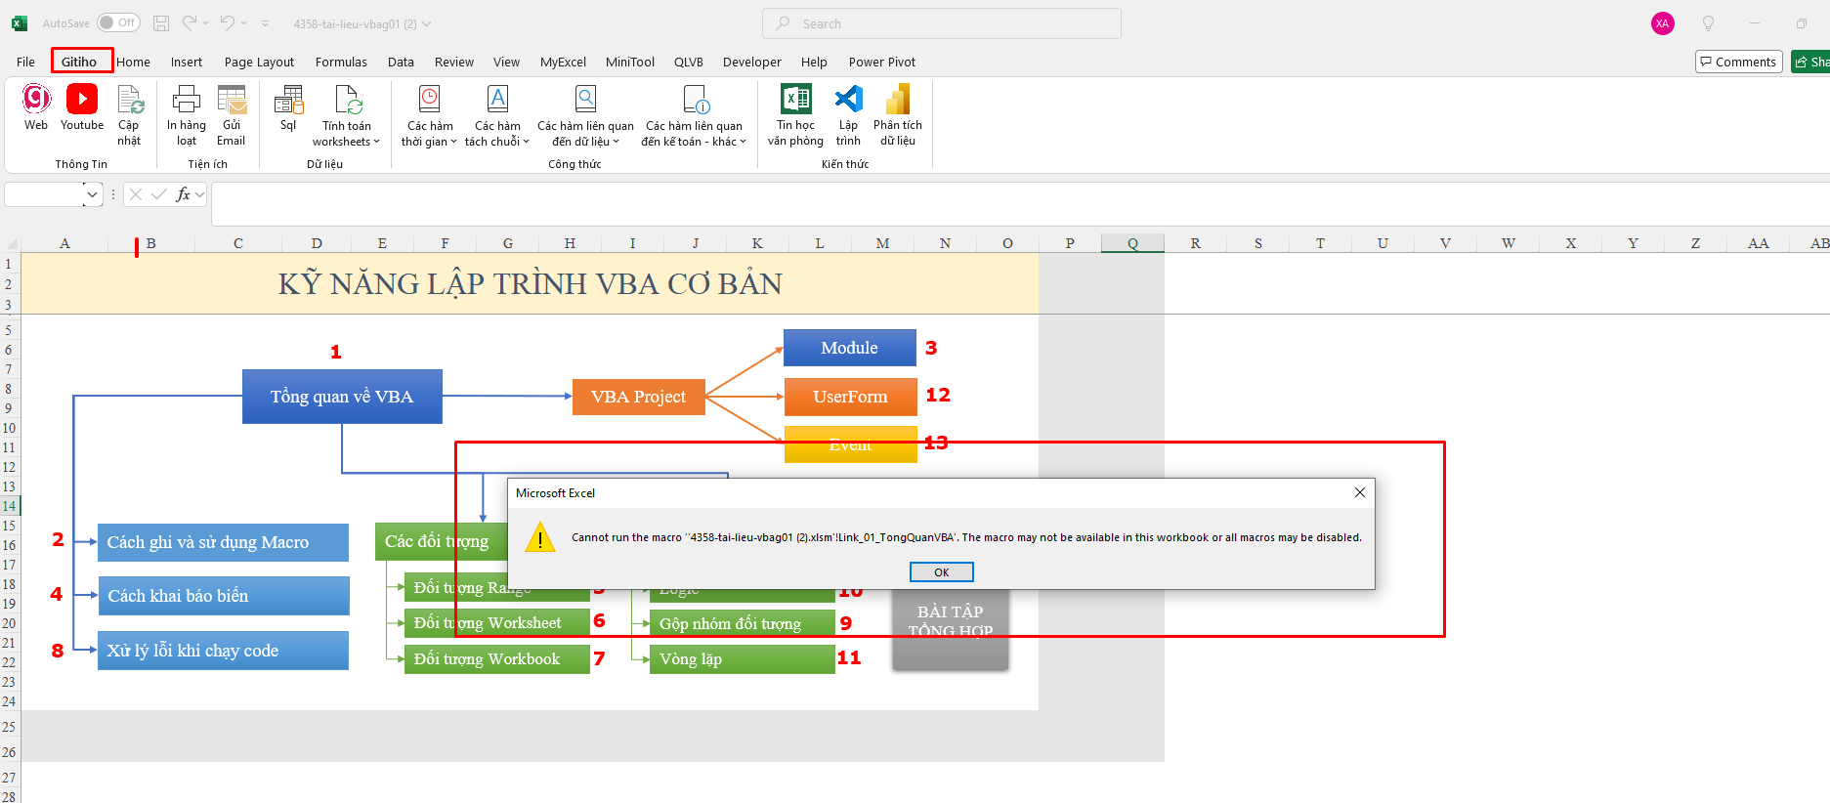Click the Search box in title bar
This screenshot has height=803, width=1830.
tap(941, 23)
